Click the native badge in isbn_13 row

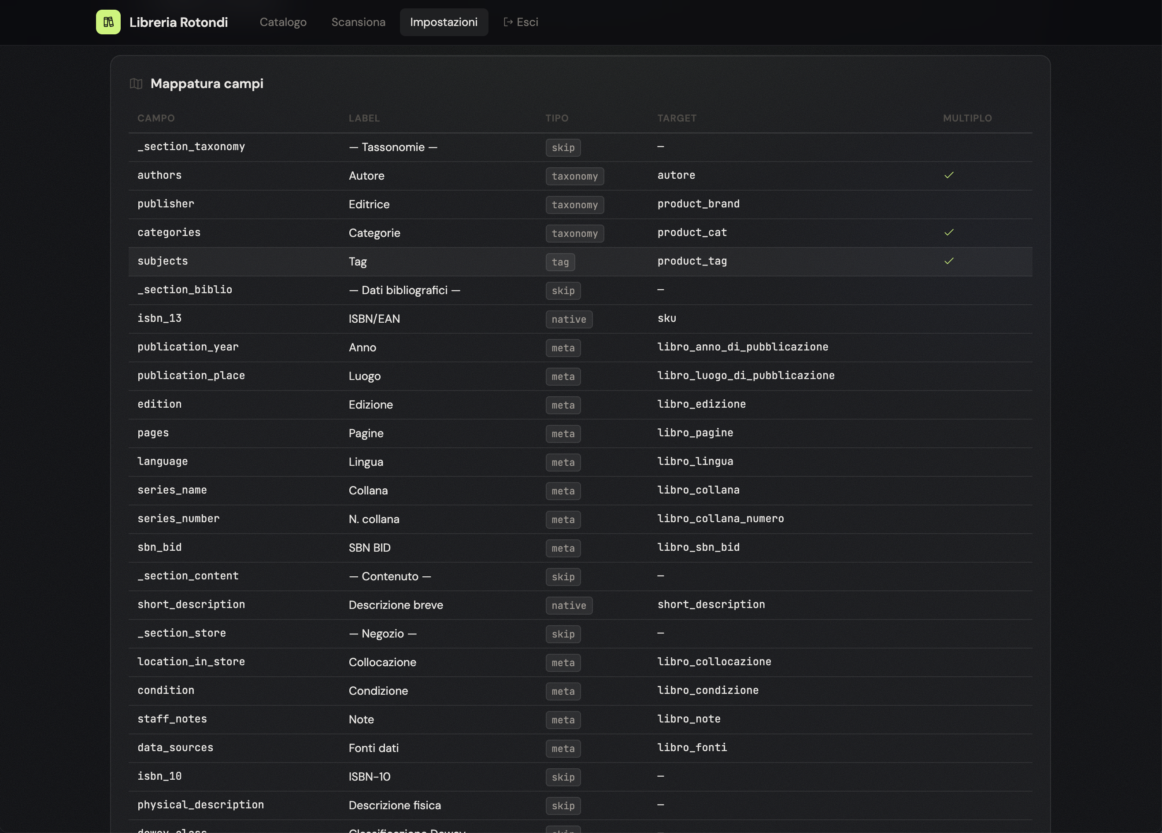click(569, 320)
